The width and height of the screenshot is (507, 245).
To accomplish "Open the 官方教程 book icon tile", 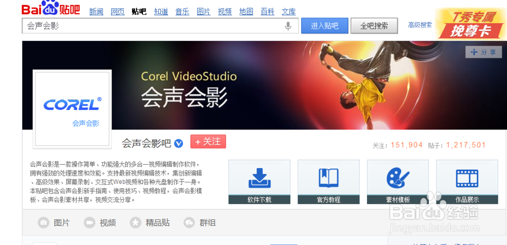I will pyautogui.click(x=329, y=182).
